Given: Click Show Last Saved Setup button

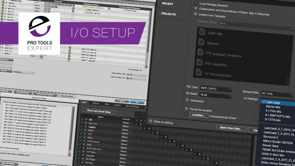Looking at the screenshot, I should [x=99, y=111].
